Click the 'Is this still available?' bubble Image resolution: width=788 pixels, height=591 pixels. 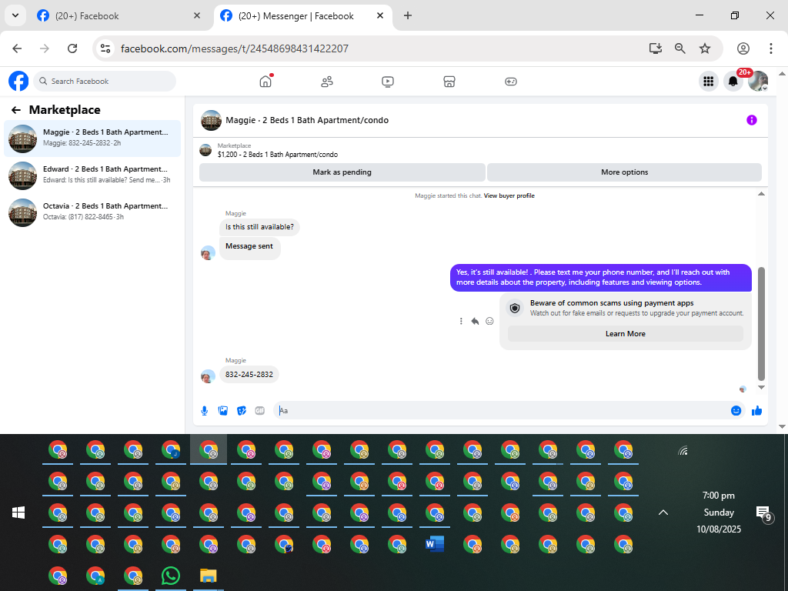coord(259,227)
